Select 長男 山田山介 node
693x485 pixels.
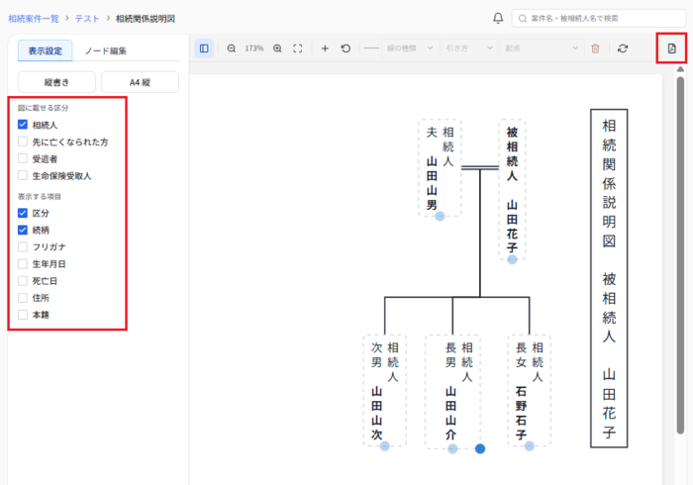[452, 392]
